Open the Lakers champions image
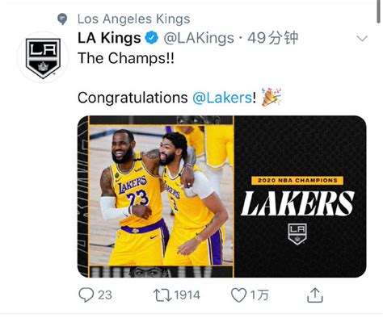Screen dimensions: 383x322 [x=221, y=197]
